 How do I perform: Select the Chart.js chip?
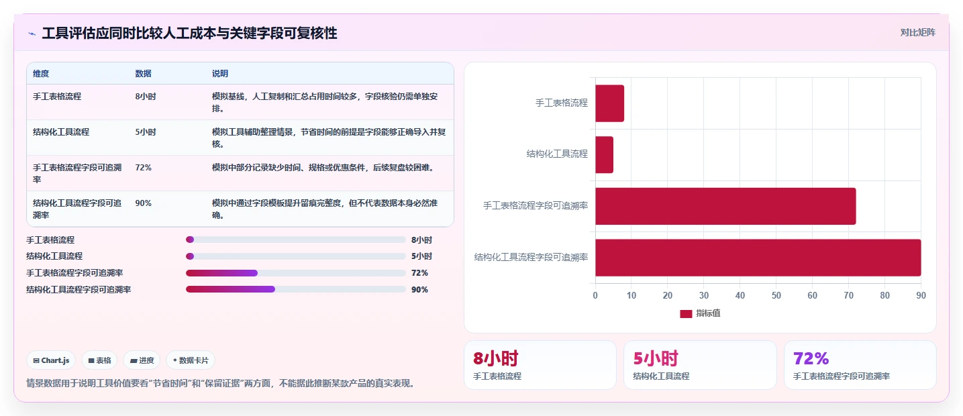point(52,360)
